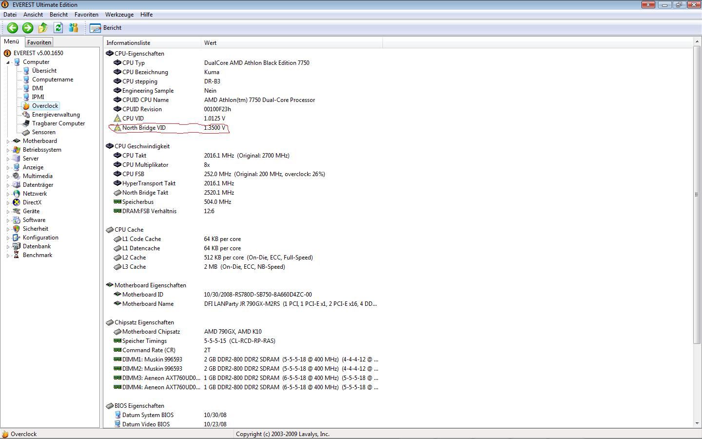The height and width of the screenshot is (439, 702).
Task: Collapse the Computer tree node
Action: pos(8,62)
